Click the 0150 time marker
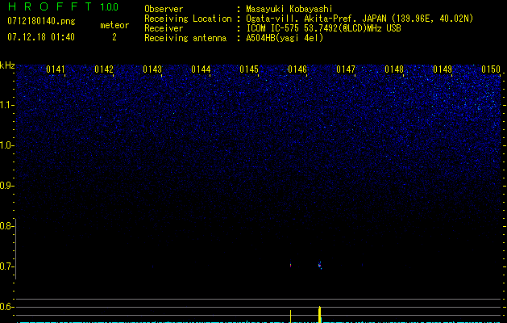 (491, 69)
